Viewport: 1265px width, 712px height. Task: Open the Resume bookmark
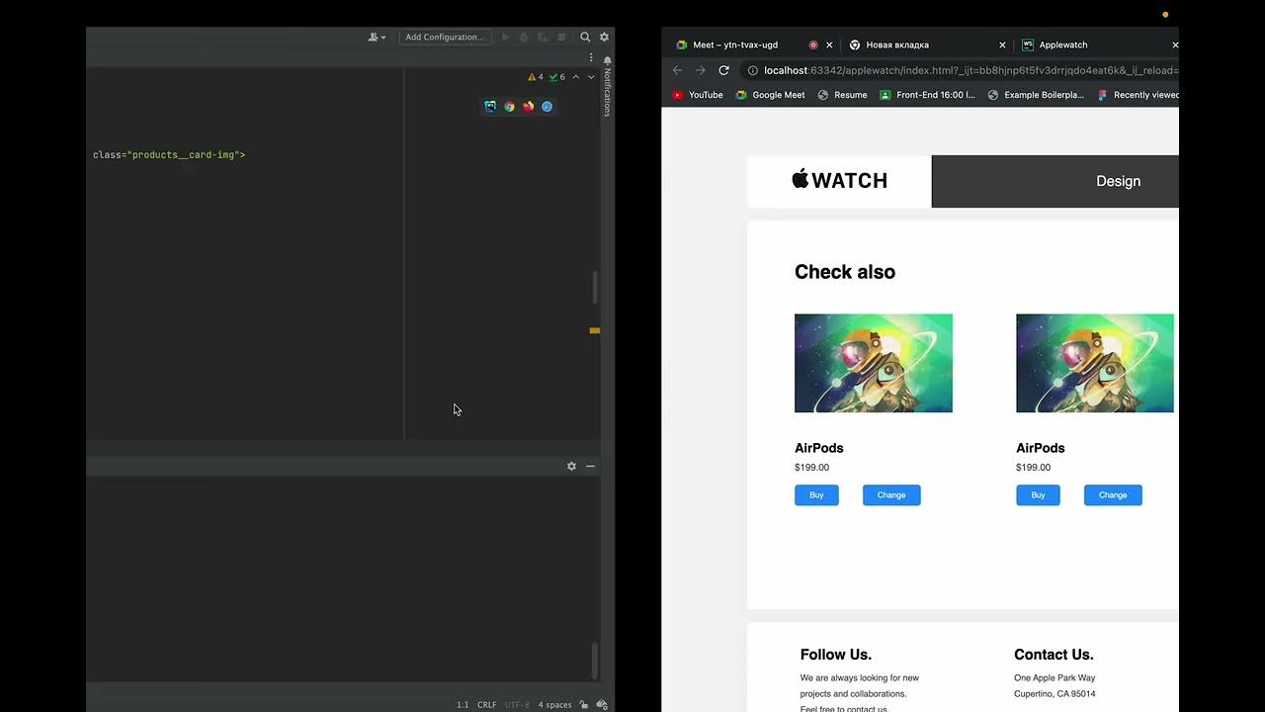point(842,95)
